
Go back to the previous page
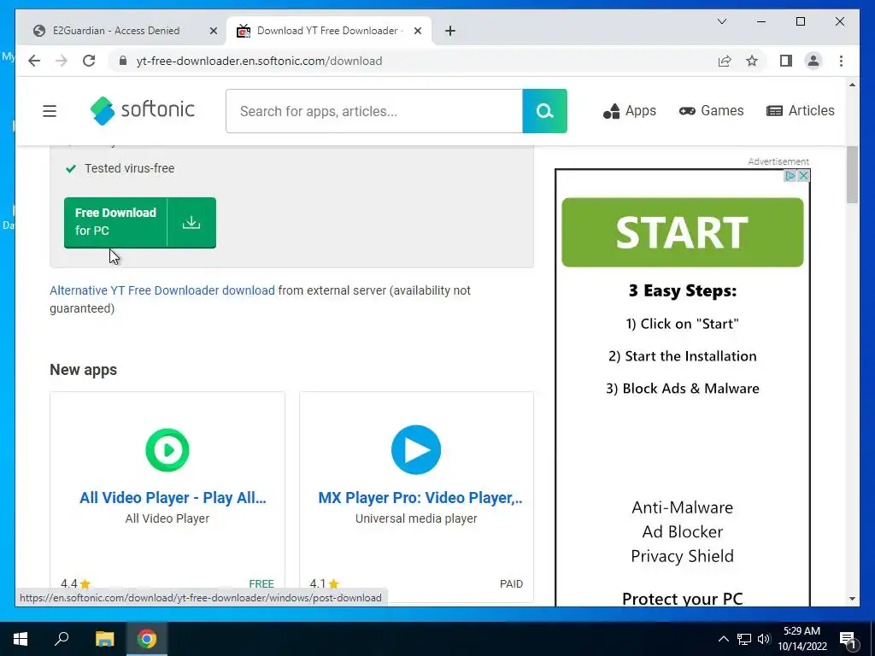(x=34, y=61)
